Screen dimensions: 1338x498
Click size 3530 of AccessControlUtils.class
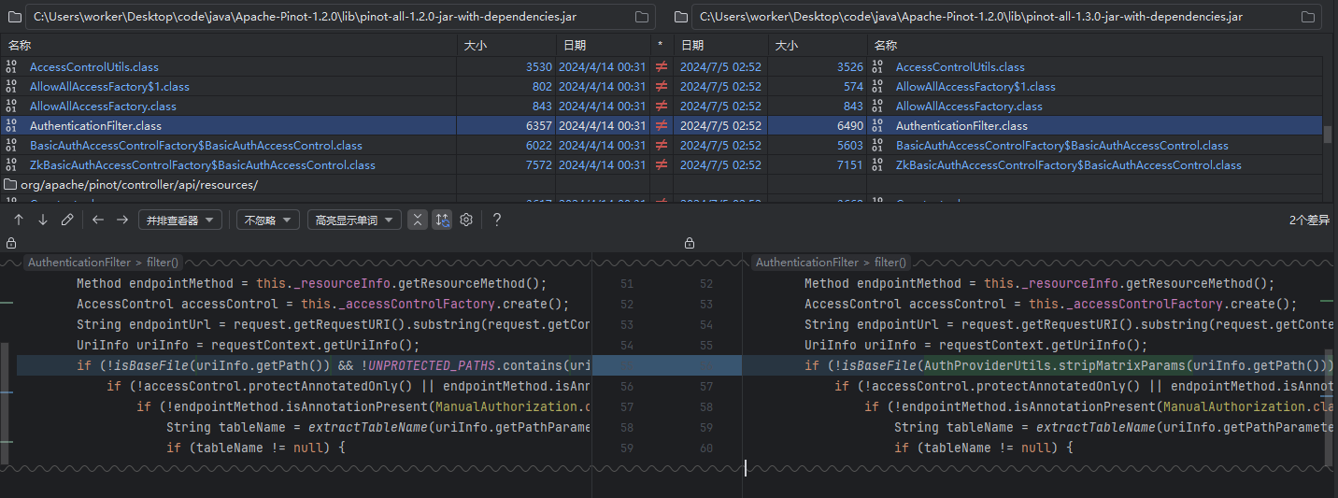[539, 66]
